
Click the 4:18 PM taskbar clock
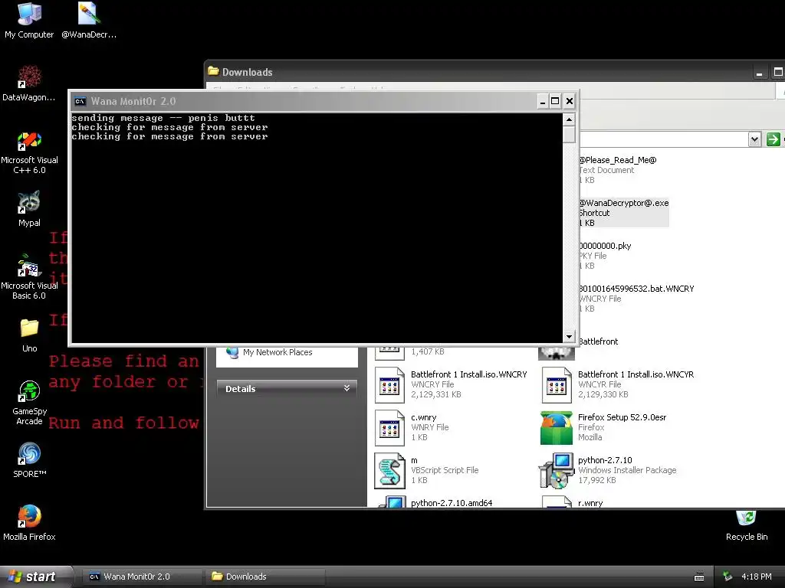click(x=756, y=577)
